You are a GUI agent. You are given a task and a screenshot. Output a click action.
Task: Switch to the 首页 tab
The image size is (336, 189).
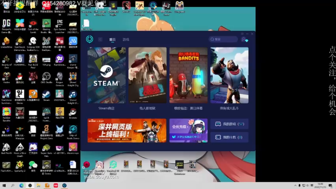tap(112, 39)
